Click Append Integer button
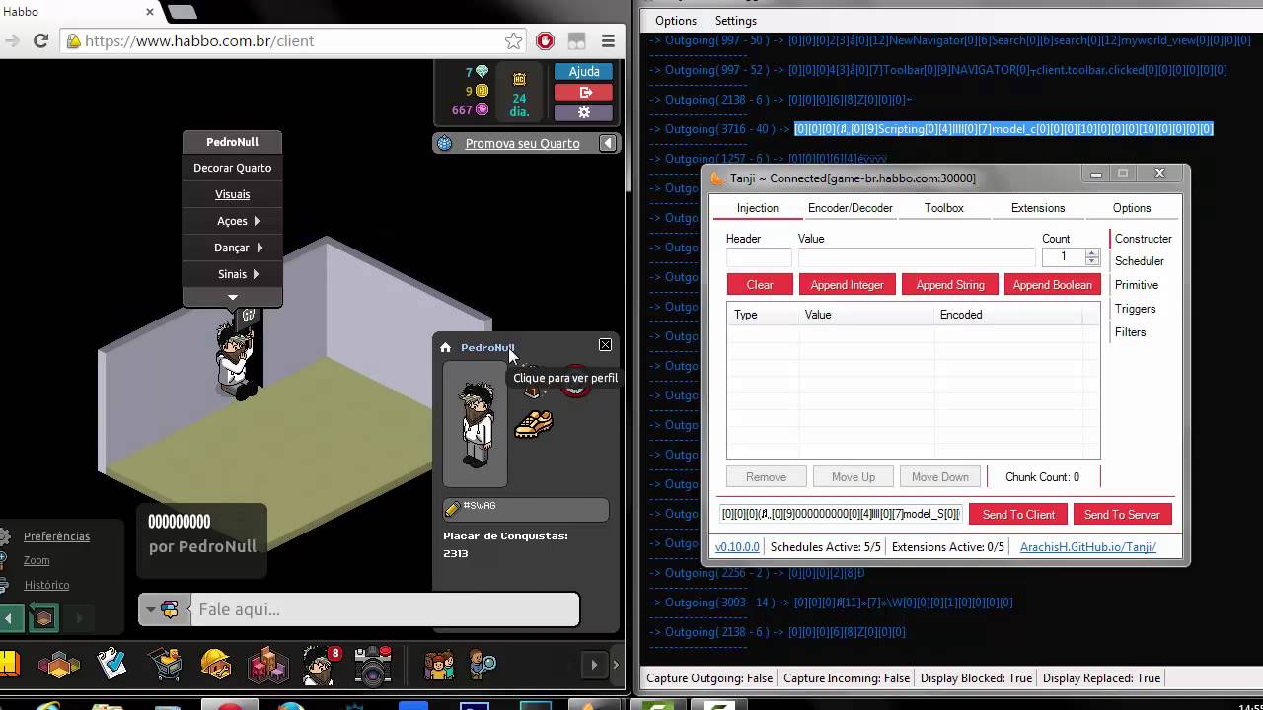1263x710 pixels. (x=847, y=285)
